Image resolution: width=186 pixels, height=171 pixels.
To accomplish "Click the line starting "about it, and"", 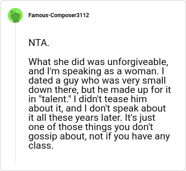I will (97, 108).
